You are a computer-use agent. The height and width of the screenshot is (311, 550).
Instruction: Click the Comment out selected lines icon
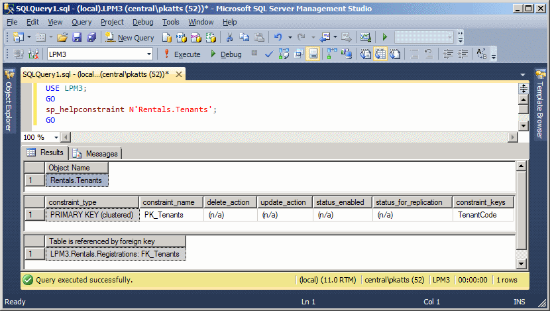(414, 54)
